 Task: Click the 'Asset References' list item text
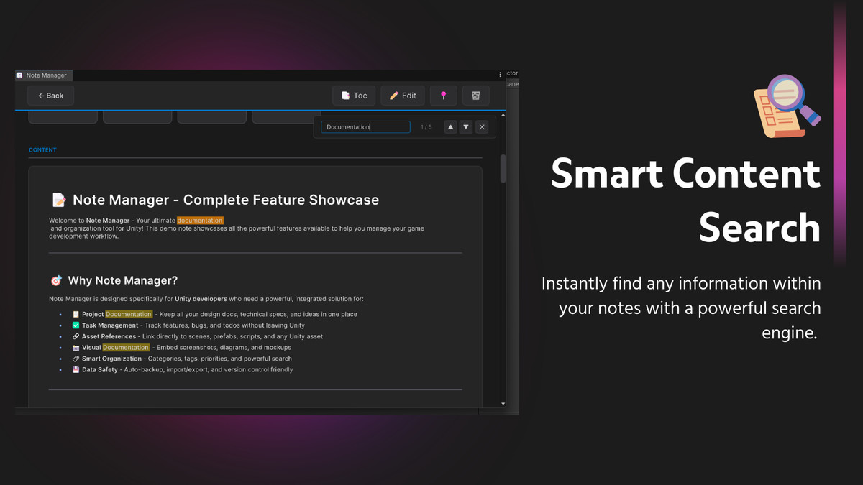tap(109, 336)
